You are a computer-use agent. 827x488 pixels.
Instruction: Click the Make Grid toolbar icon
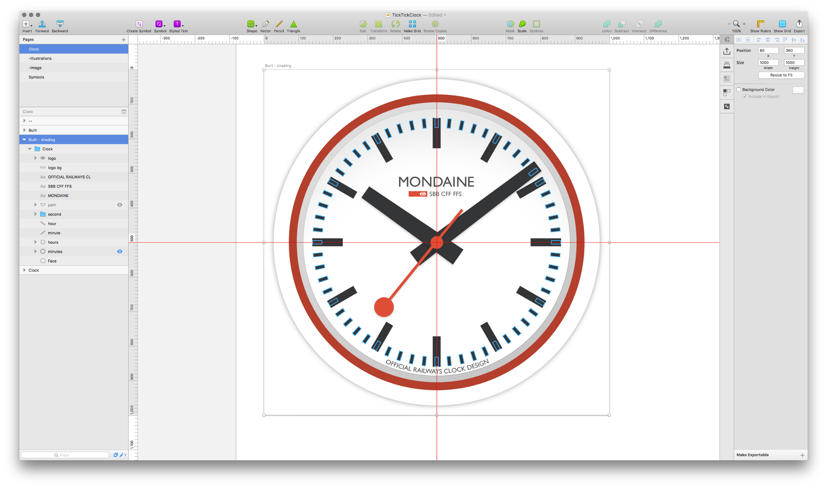click(x=412, y=24)
